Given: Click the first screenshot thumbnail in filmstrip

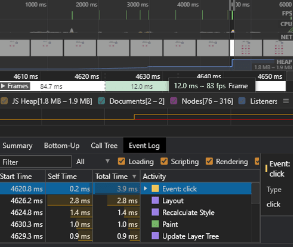Looking at the screenshot, I should point(15,48).
